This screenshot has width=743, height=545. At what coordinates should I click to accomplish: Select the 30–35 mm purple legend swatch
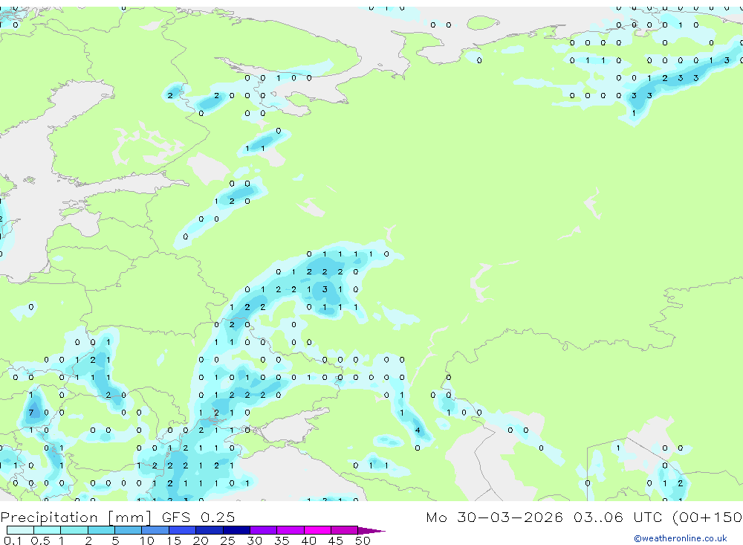(264, 530)
